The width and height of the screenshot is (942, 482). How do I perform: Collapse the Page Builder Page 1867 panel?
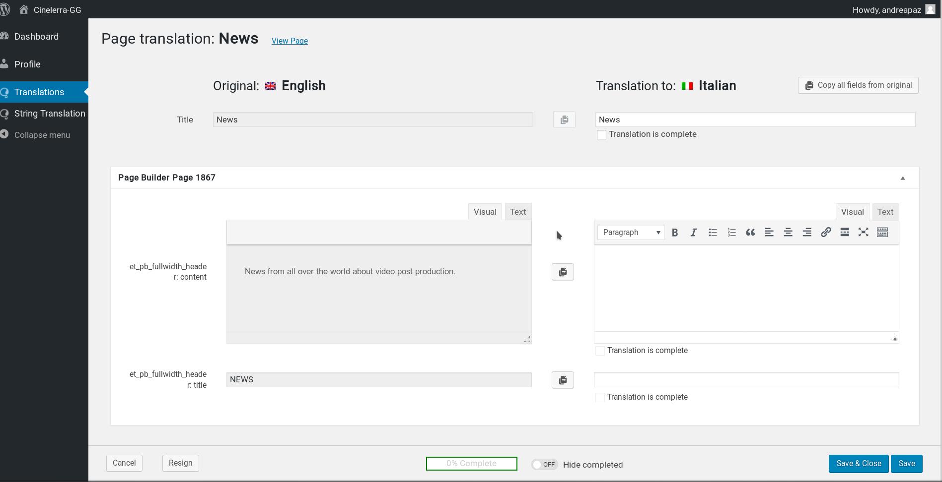click(903, 178)
